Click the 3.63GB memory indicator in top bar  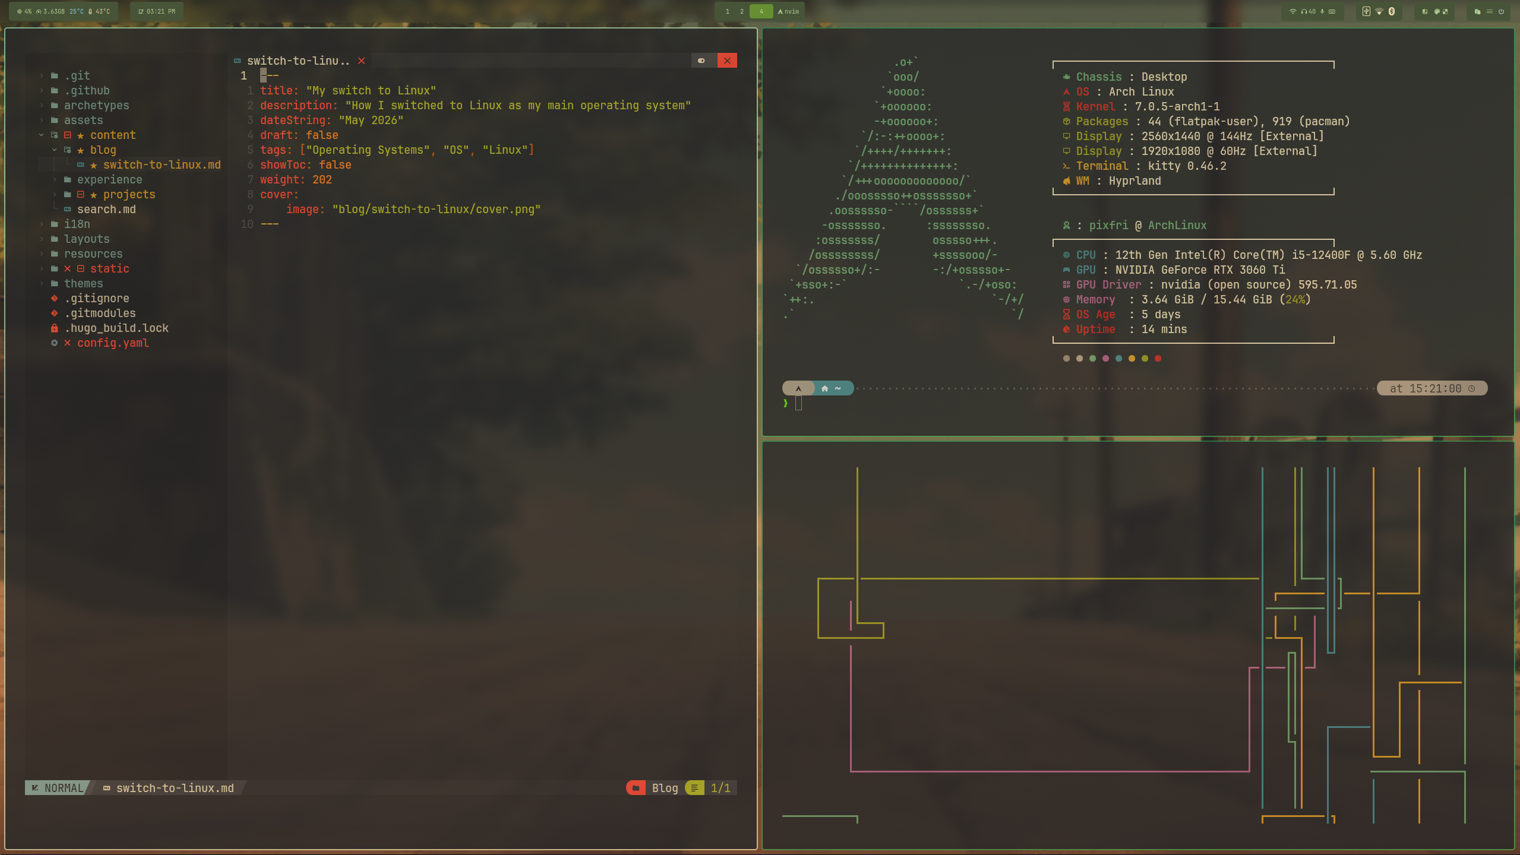pyautogui.click(x=50, y=11)
